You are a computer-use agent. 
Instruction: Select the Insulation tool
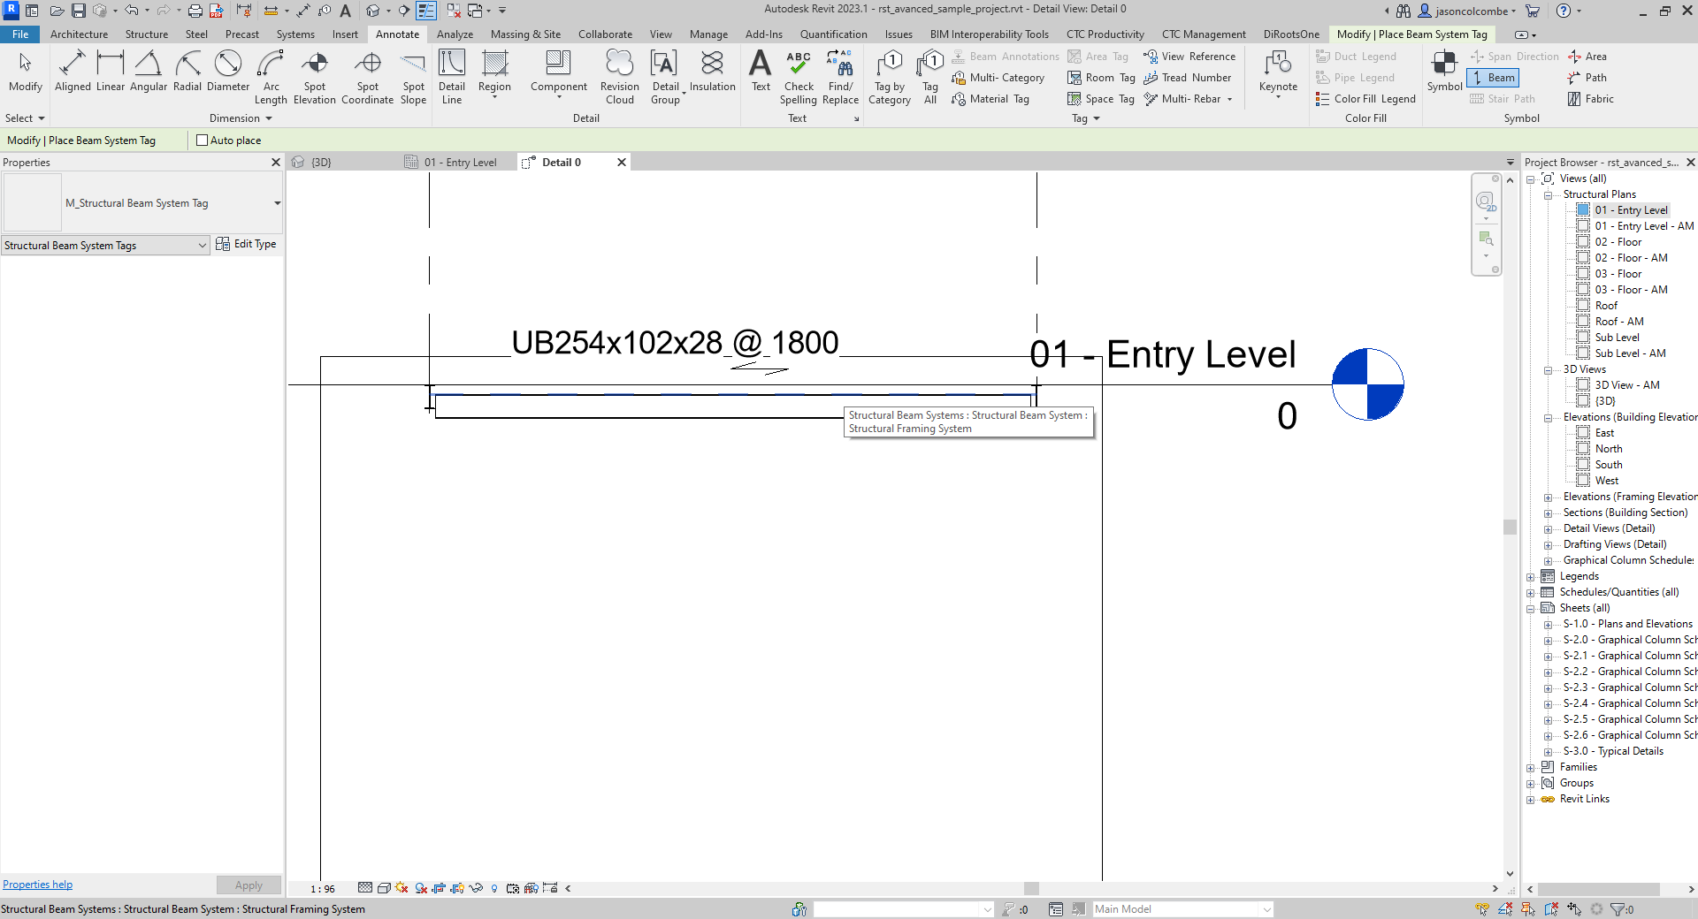713,72
